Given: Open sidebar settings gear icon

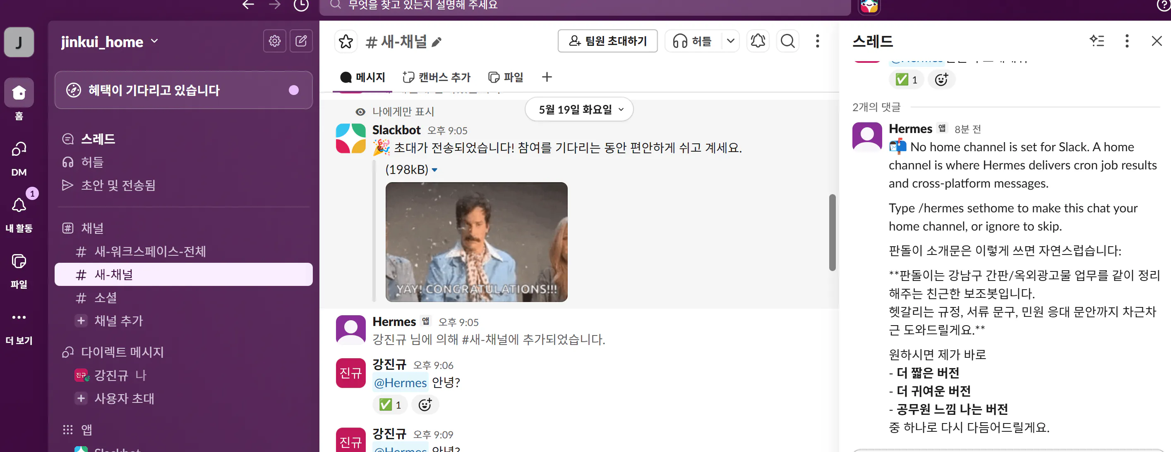Looking at the screenshot, I should tap(275, 41).
